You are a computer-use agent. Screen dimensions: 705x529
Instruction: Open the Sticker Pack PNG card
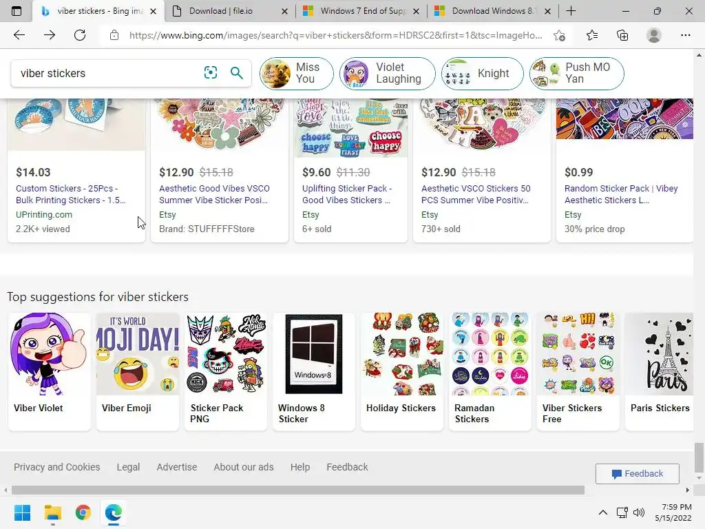[x=226, y=371]
